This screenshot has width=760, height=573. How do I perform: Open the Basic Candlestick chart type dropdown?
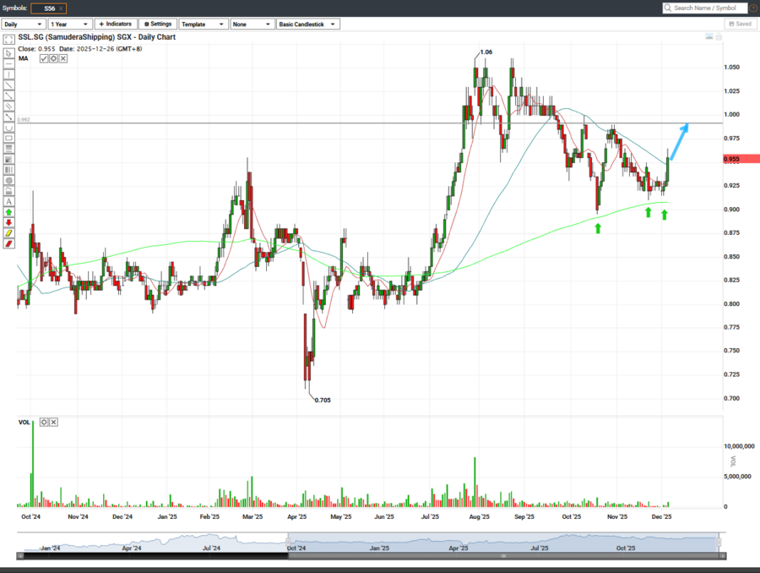[x=308, y=25]
